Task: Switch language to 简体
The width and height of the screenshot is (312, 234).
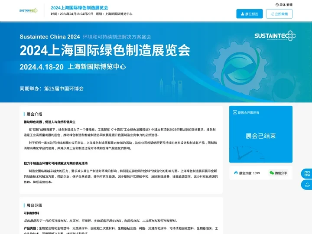Action: tap(283, 5)
